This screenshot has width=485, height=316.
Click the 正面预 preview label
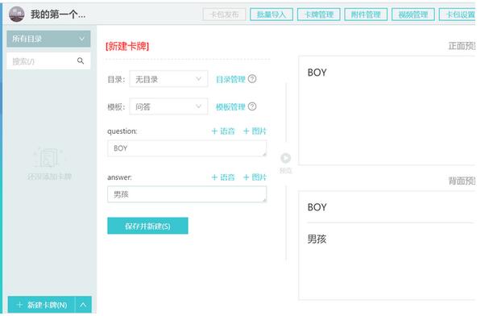coord(462,46)
